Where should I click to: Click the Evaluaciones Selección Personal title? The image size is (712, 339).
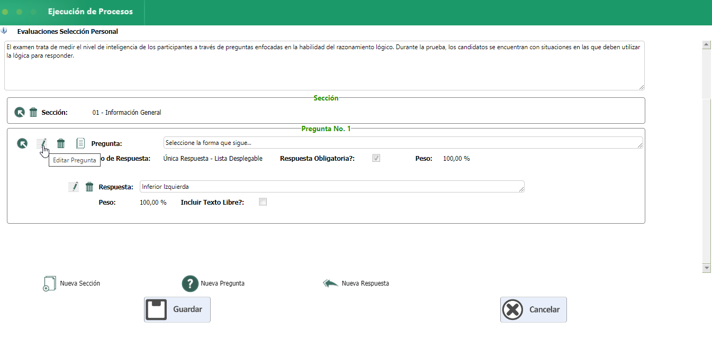pyautogui.click(x=68, y=32)
